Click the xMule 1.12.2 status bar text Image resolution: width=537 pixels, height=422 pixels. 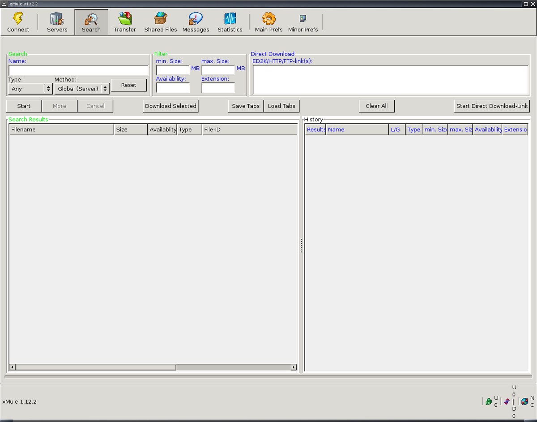click(x=19, y=401)
